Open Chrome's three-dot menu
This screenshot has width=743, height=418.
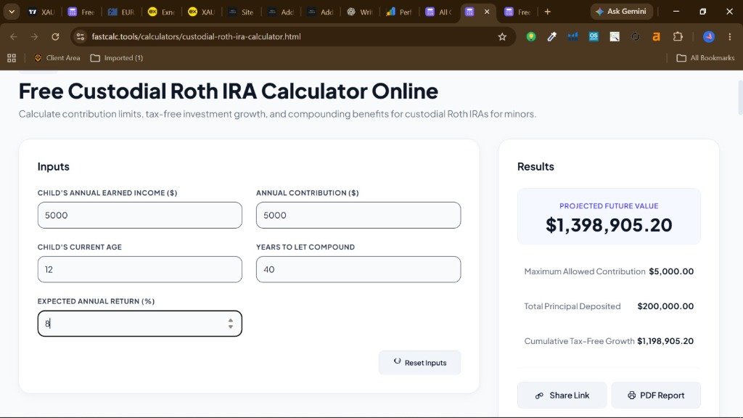[x=730, y=36]
